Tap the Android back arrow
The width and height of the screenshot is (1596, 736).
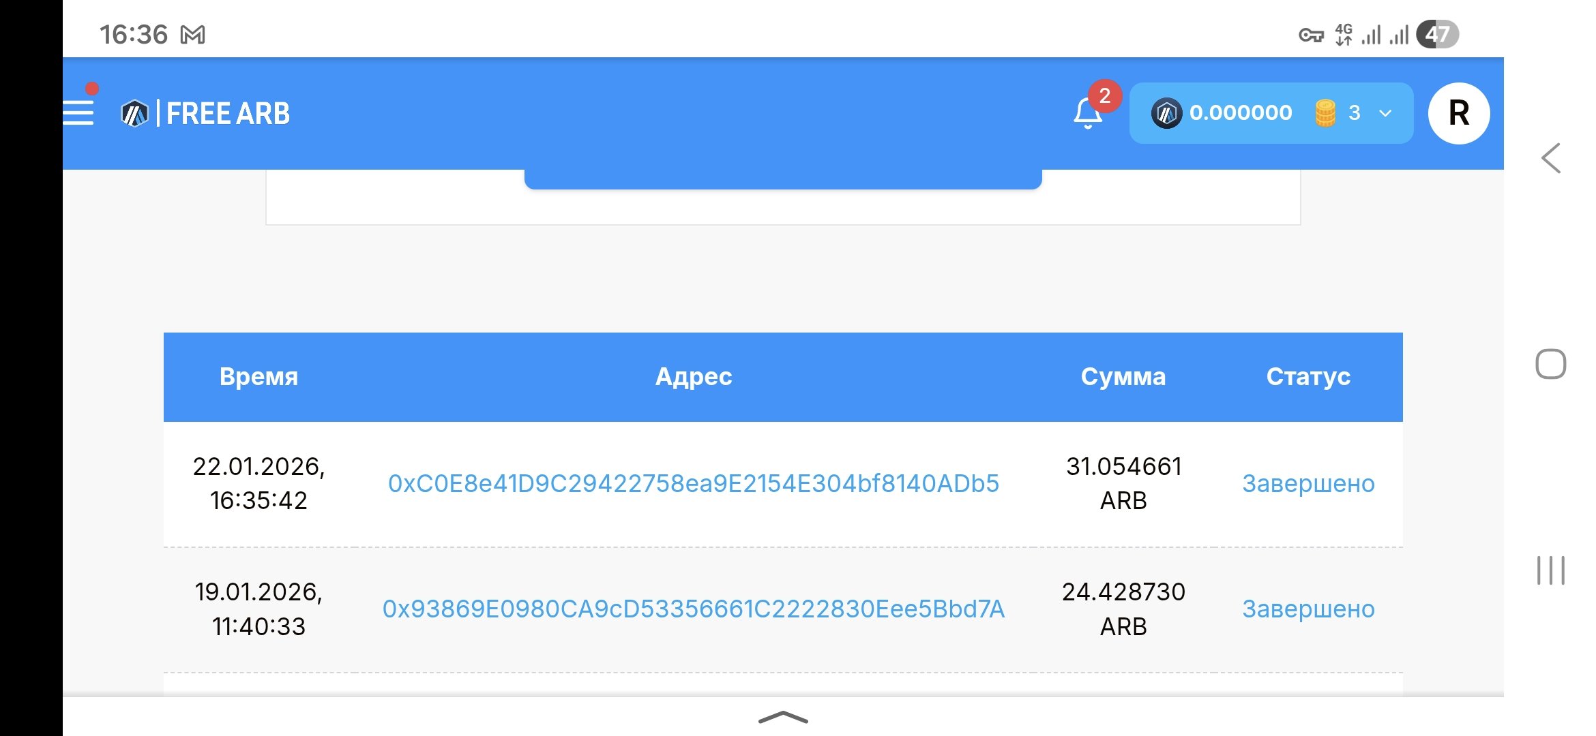(x=1551, y=158)
